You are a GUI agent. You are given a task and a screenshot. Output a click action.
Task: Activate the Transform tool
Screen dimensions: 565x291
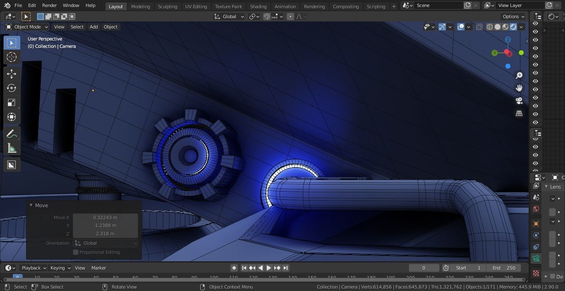(12, 117)
